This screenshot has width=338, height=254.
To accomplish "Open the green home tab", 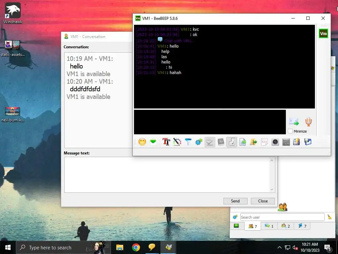I will 236,226.
